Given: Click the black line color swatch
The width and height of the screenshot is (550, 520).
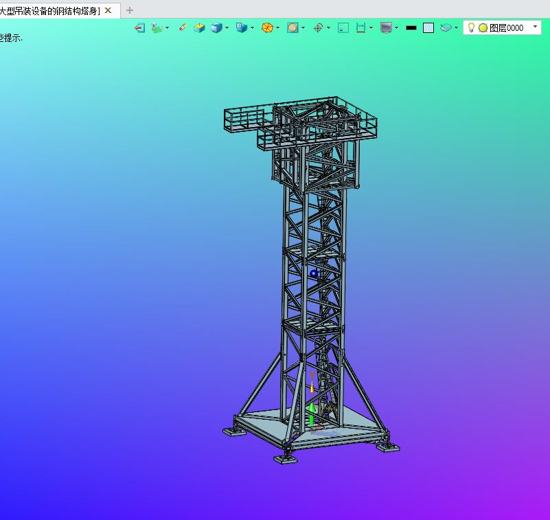Looking at the screenshot, I should point(411,28).
